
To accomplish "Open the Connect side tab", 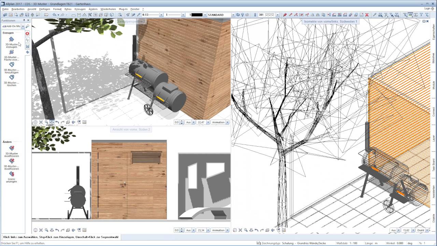I will 434,112.
